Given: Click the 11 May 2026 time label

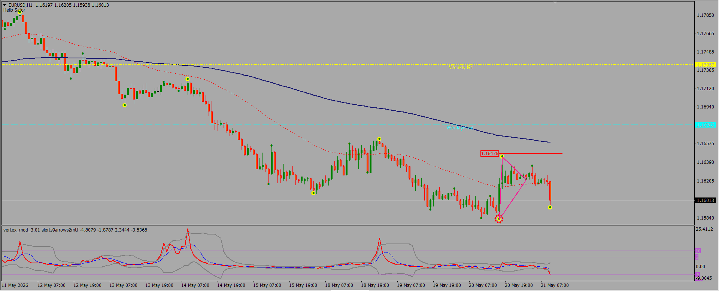Looking at the screenshot, I should 15,285.
